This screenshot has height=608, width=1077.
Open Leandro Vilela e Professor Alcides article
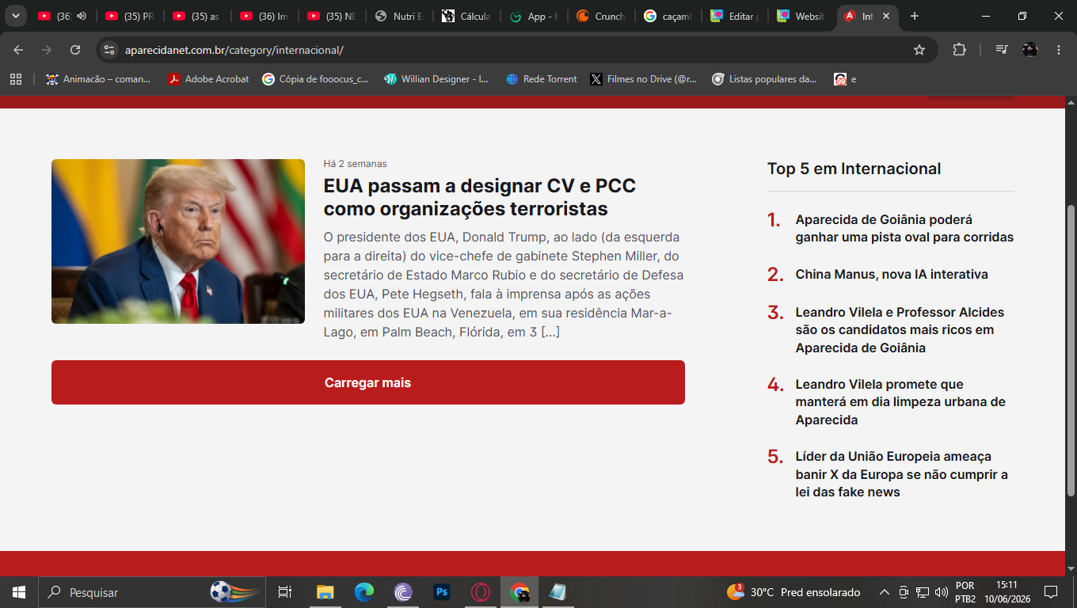900,329
